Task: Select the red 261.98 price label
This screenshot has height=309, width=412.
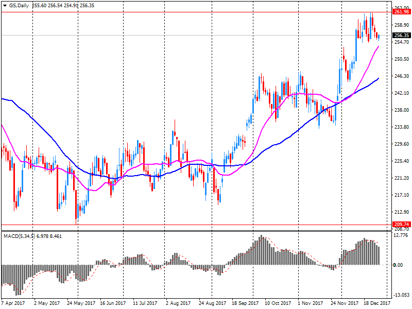Action: [x=400, y=11]
